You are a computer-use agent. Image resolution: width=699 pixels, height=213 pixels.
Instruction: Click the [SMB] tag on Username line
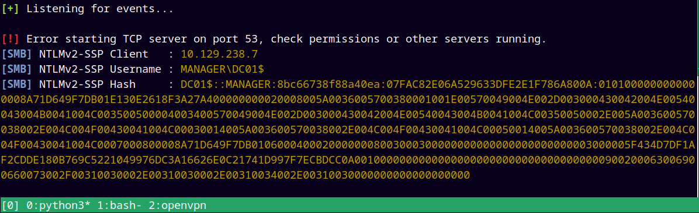point(16,69)
